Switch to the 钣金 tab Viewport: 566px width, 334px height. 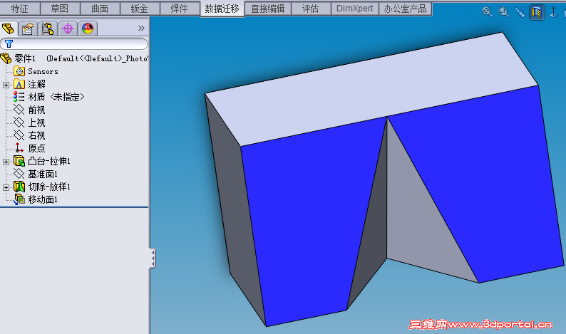[x=139, y=9]
